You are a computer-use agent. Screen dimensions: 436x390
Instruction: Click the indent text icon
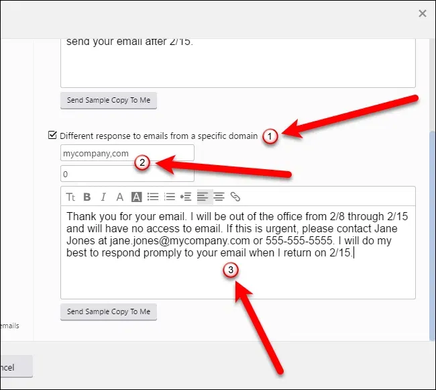pos(186,197)
